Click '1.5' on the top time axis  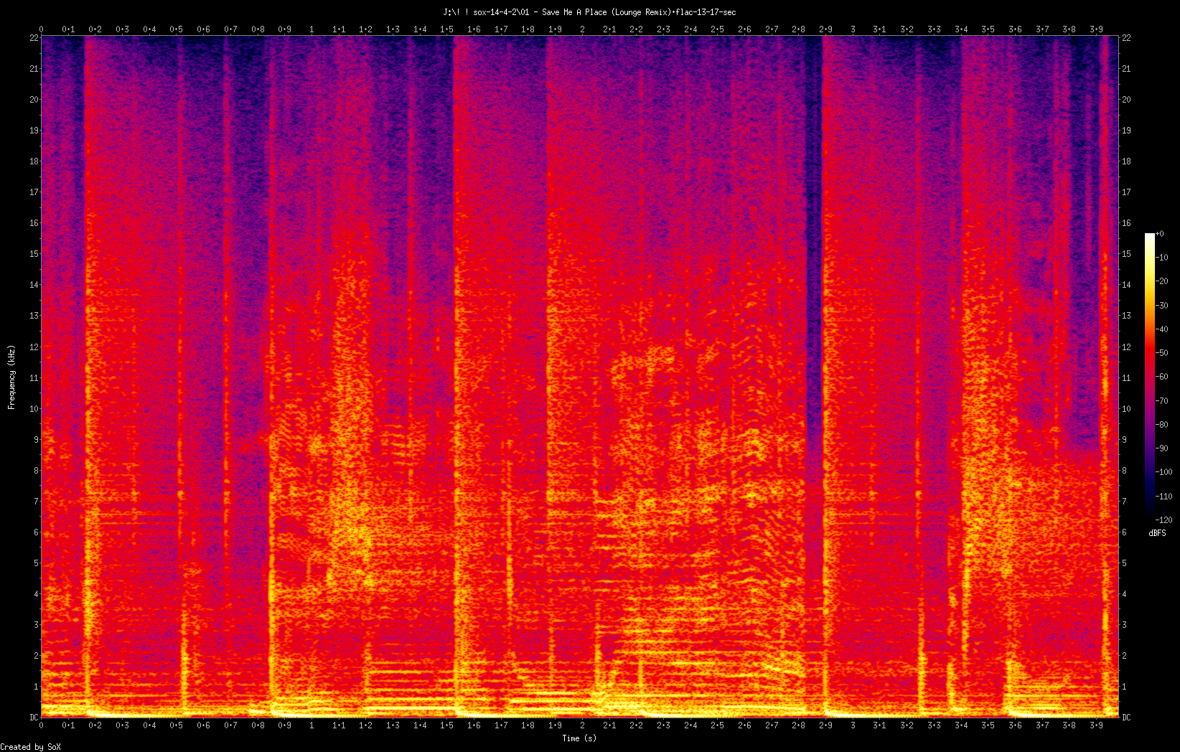pos(446,29)
